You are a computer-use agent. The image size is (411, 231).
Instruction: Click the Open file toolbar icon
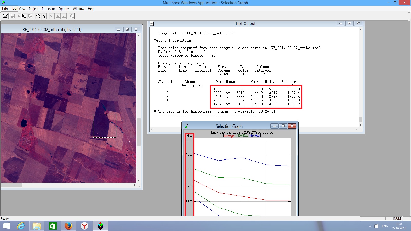(5, 16)
